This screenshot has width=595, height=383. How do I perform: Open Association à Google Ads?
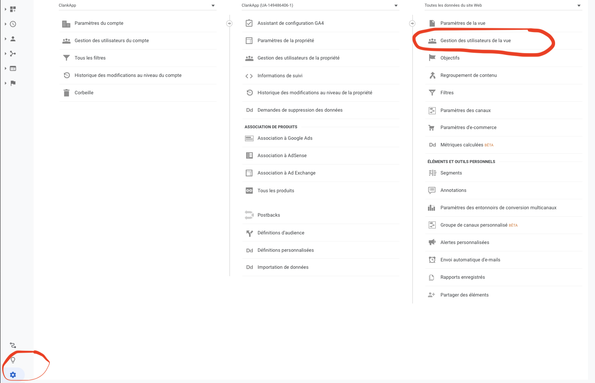[285, 138]
